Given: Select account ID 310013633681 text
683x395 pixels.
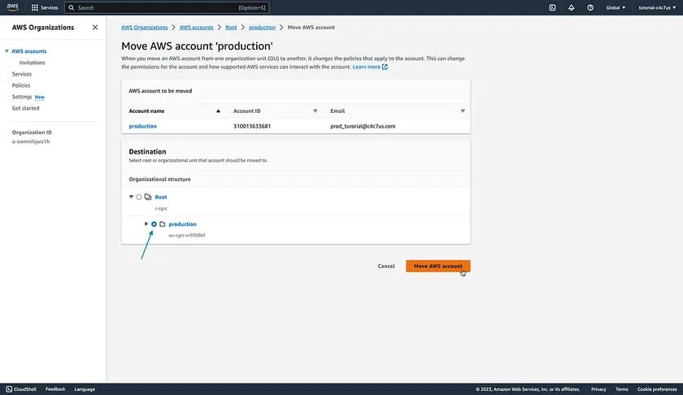Looking at the screenshot, I should 252,126.
